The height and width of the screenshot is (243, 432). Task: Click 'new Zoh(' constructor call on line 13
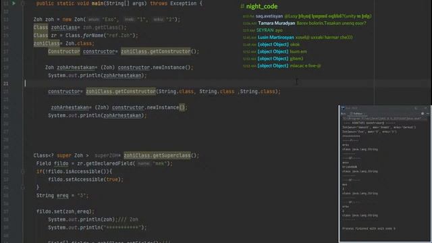[74, 20]
